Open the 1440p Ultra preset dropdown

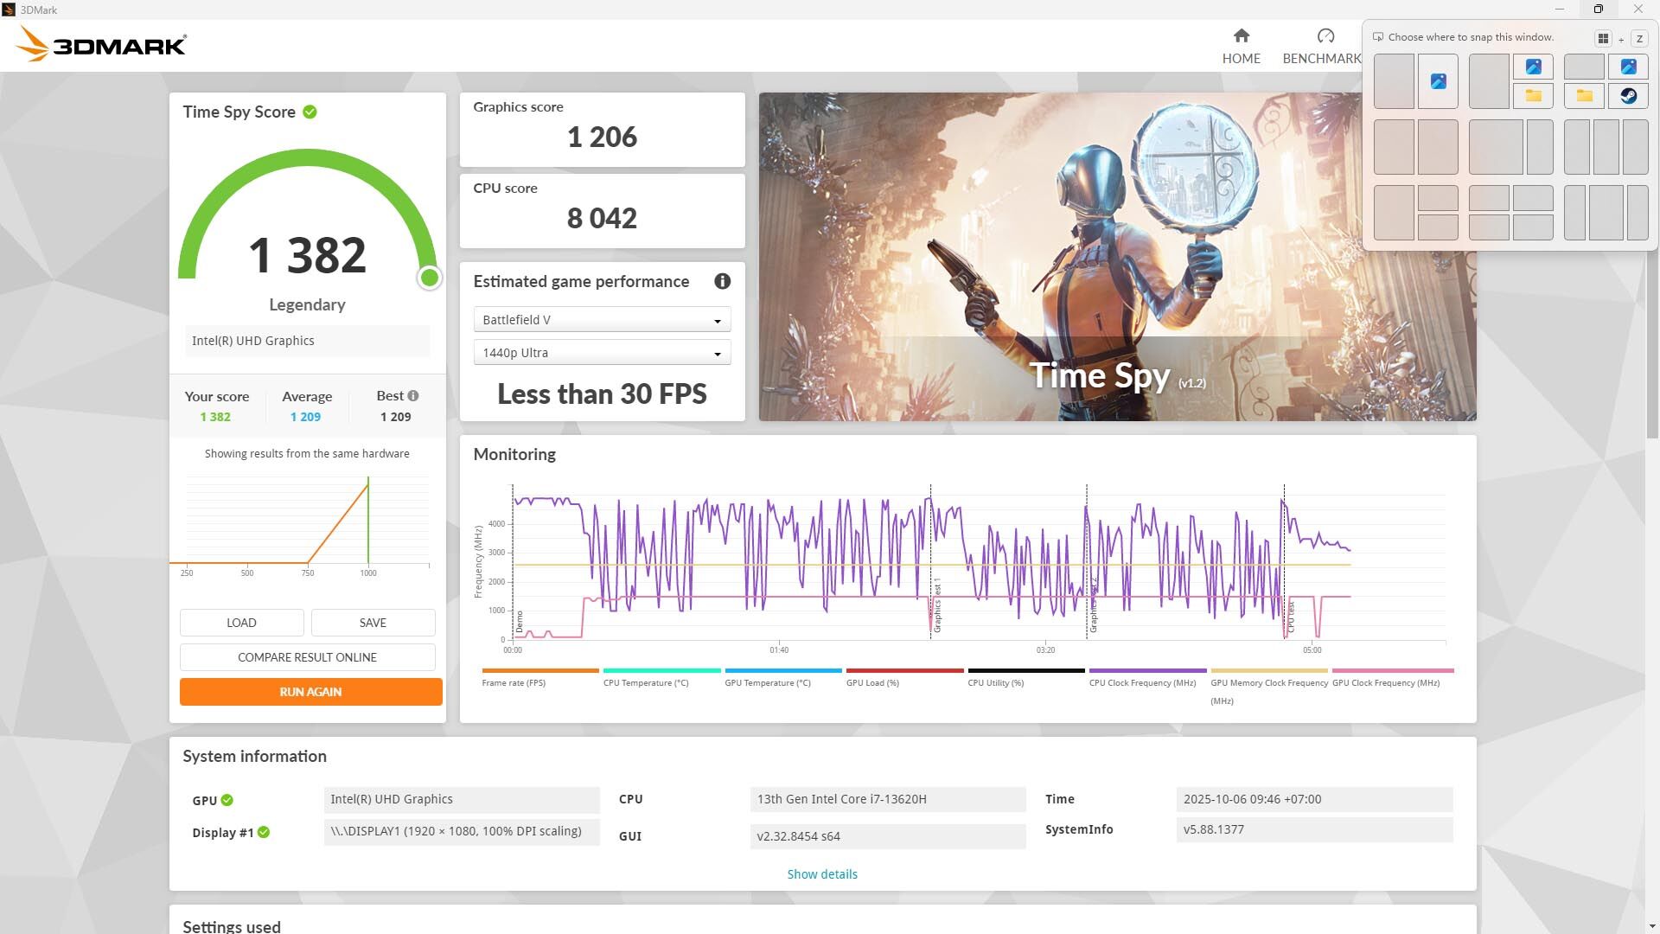point(716,352)
